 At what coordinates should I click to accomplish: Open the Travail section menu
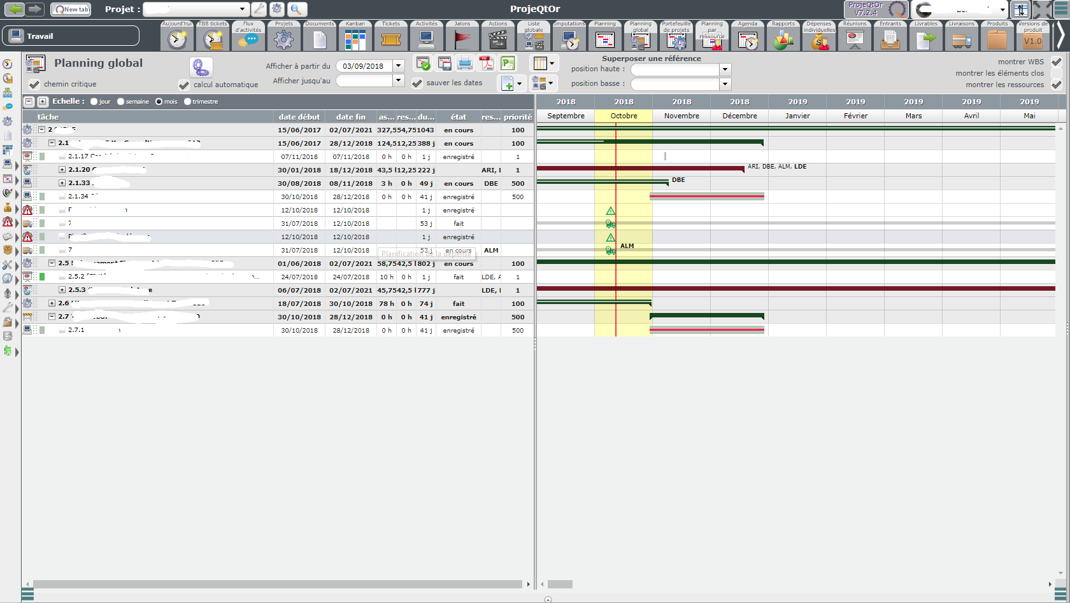71,36
